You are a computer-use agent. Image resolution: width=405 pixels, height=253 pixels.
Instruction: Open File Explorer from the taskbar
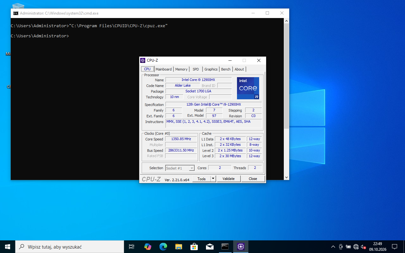pyautogui.click(x=178, y=247)
